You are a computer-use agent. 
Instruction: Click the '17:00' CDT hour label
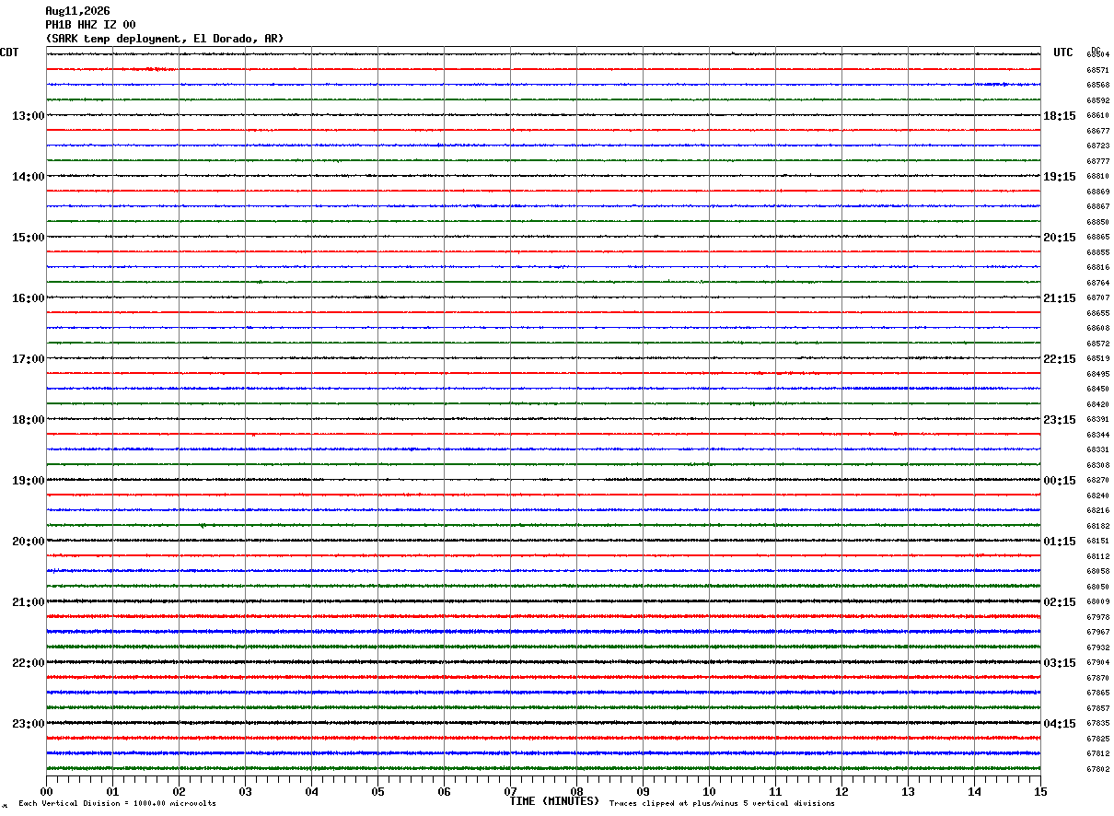29,359
